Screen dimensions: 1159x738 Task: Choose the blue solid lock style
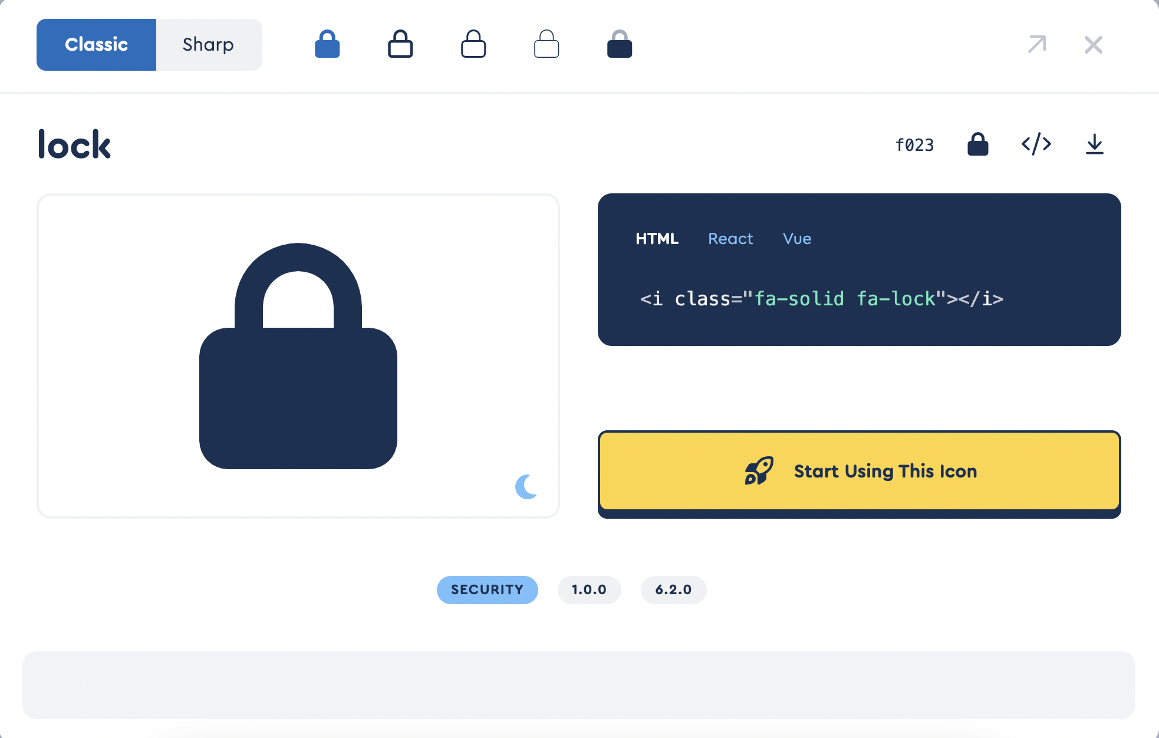click(x=327, y=44)
